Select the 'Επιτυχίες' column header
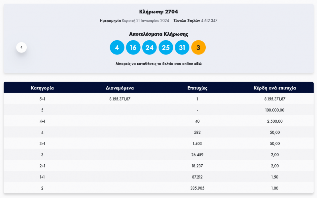The height and width of the screenshot is (198, 317). pyautogui.click(x=197, y=88)
